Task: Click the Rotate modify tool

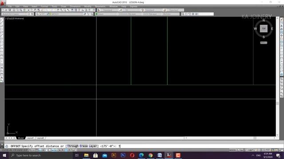Action: click(282, 39)
